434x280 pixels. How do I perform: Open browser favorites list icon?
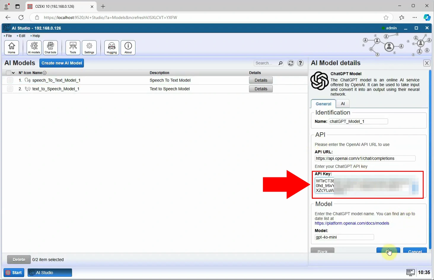[x=402, y=17]
